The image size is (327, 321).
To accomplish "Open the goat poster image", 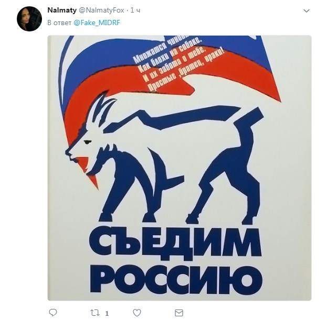I will (x=180, y=168).
